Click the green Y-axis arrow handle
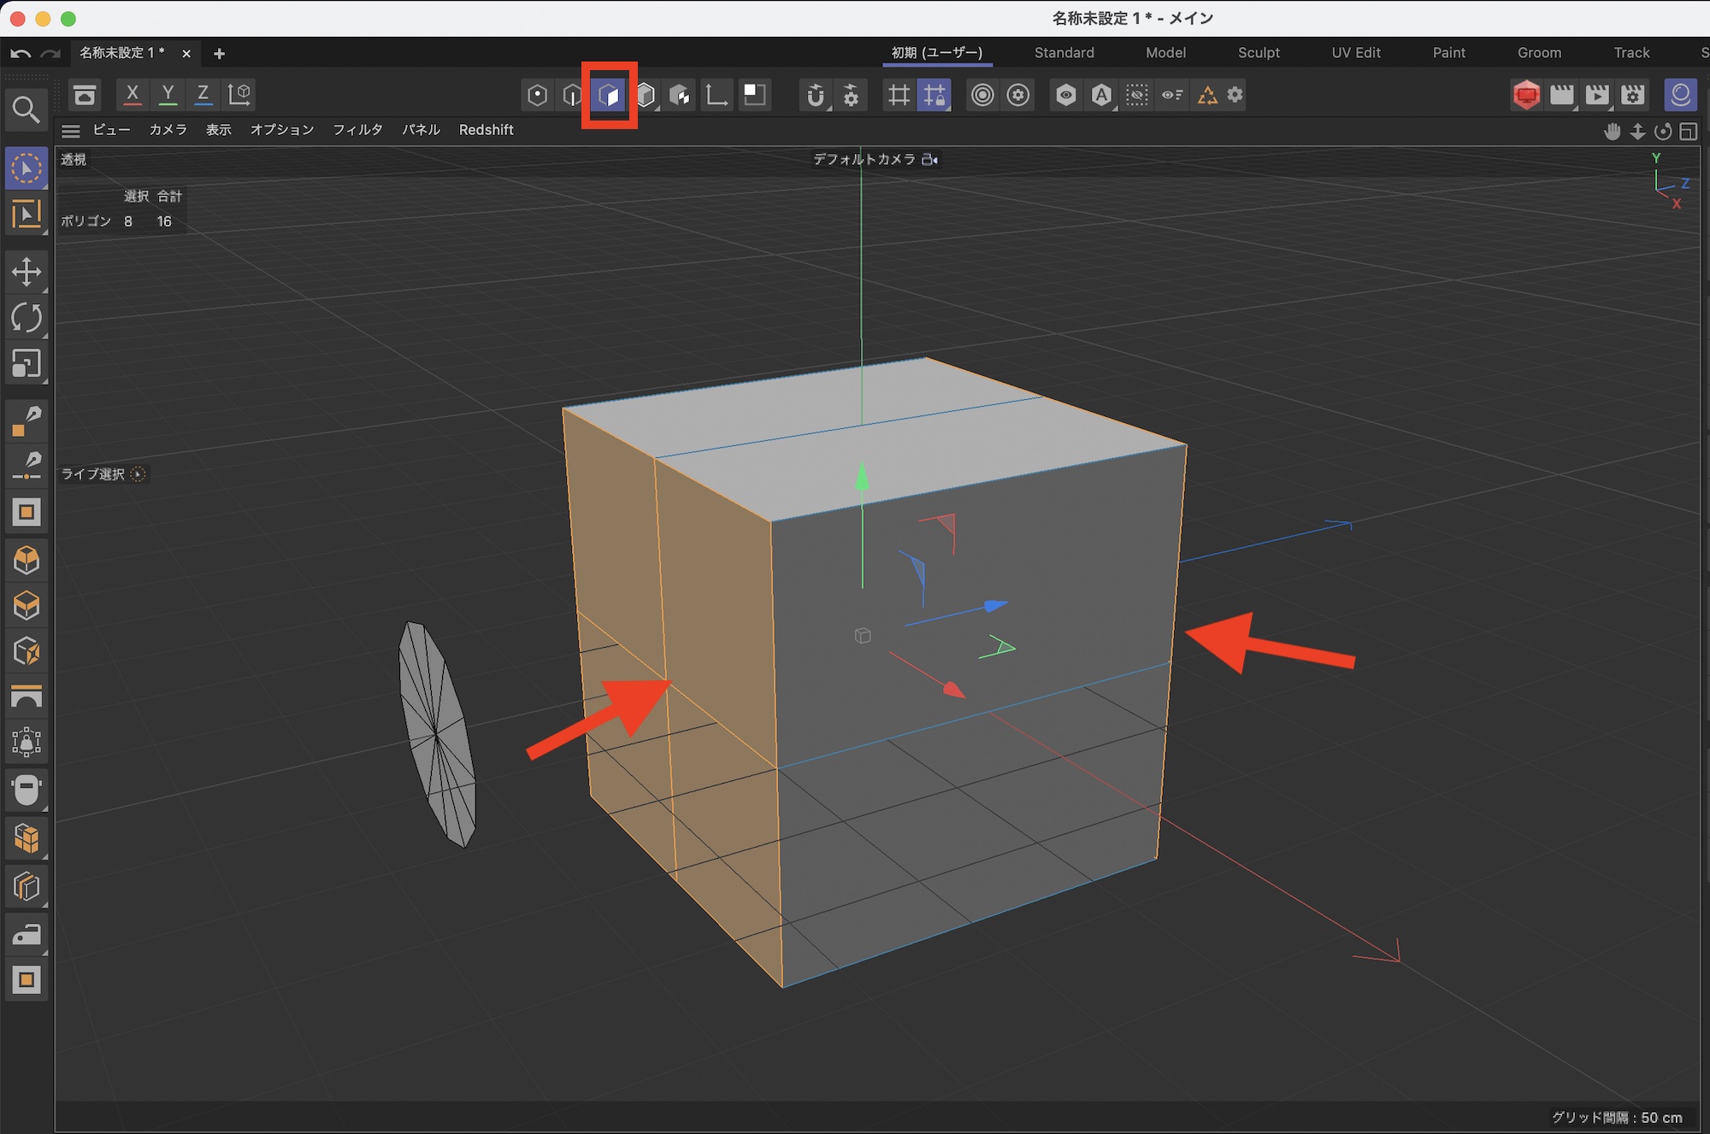1710x1134 pixels. (862, 477)
